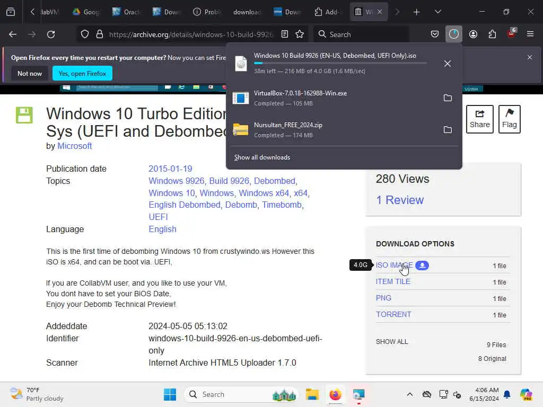Click the Flag button
This screenshot has height=407, width=543.
click(x=510, y=119)
